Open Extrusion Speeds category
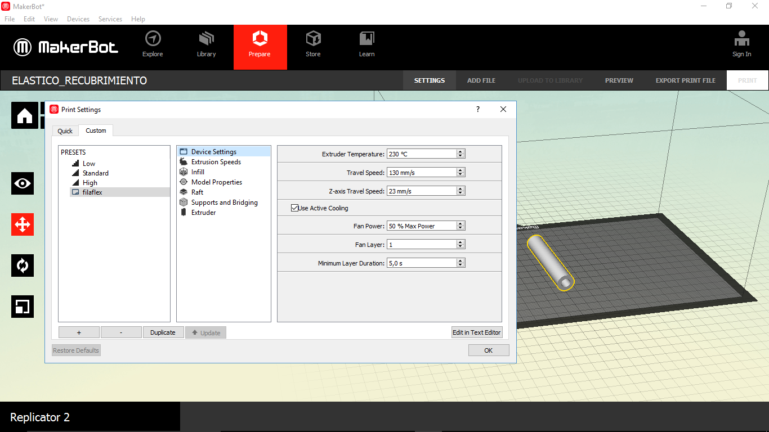Viewport: 769px width, 432px height. click(x=216, y=162)
